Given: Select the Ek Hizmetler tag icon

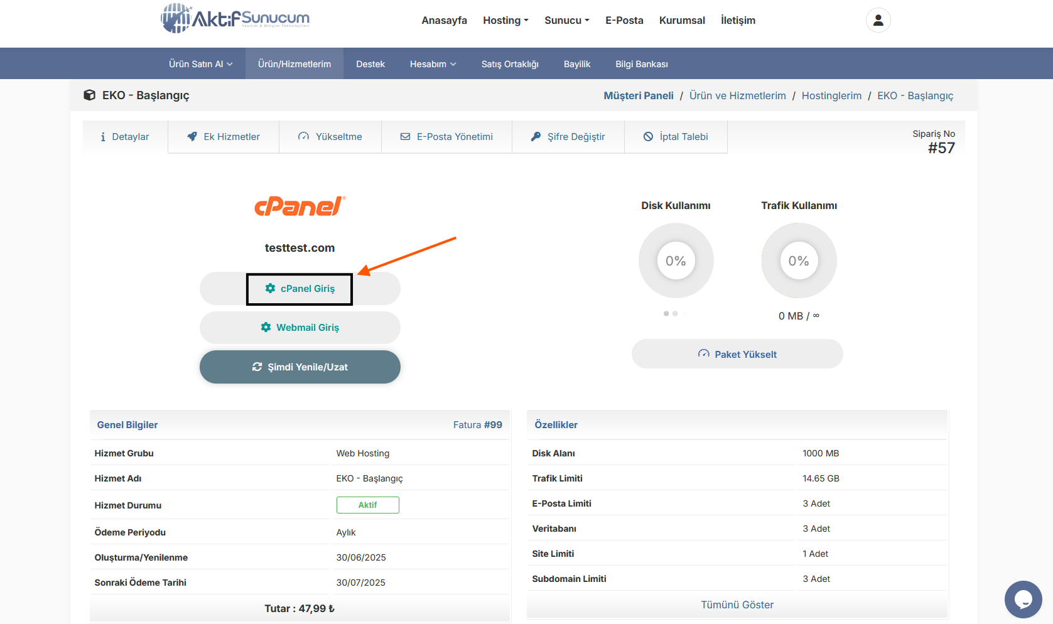Looking at the screenshot, I should [192, 136].
